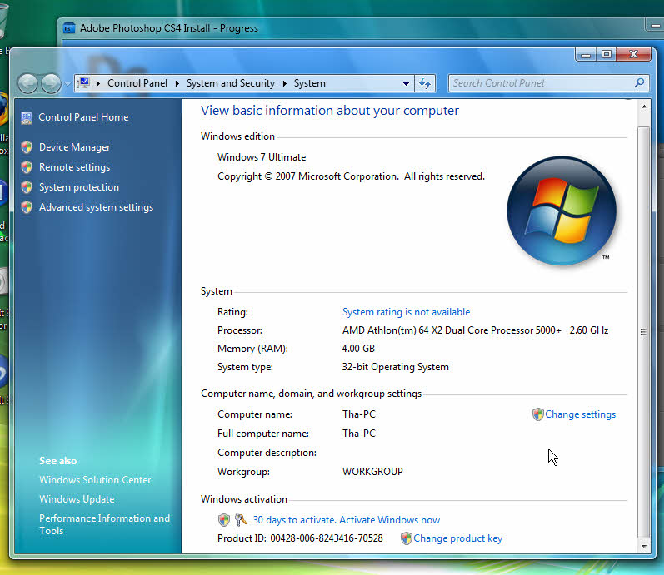This screenshot has width=664, height=575.
Task: Expand the arrow after Control Panel breadcrumb
Action: coord(177,83)
